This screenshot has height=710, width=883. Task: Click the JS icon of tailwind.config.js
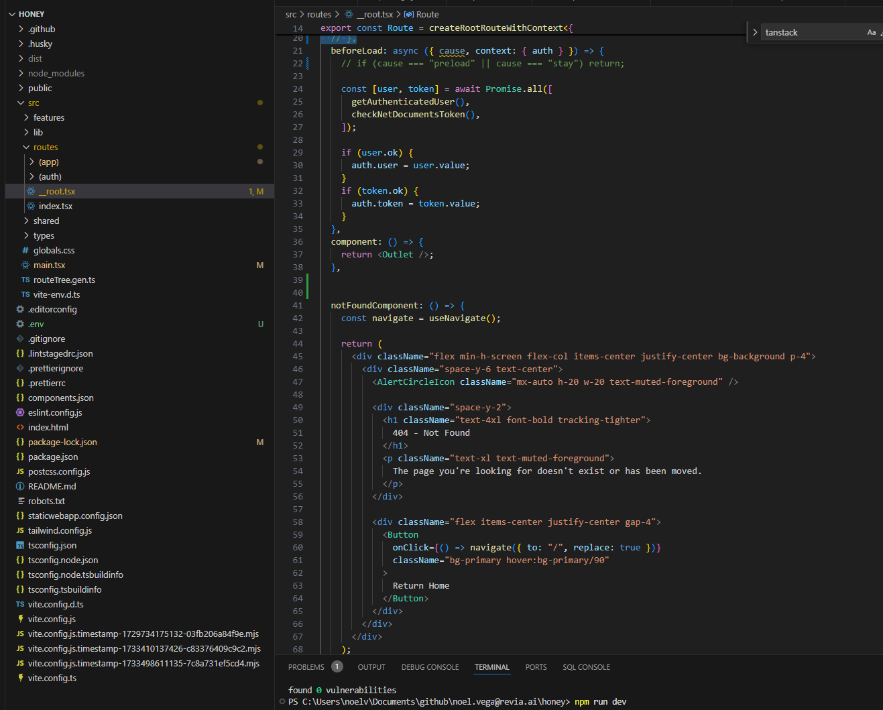(x=20, y=530)
